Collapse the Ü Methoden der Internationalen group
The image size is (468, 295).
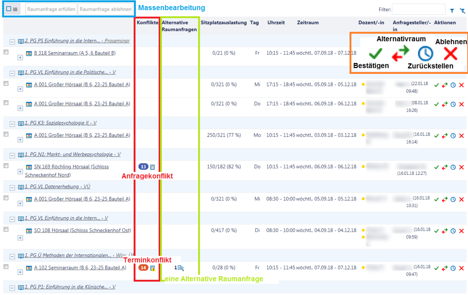tap(12, 256)
